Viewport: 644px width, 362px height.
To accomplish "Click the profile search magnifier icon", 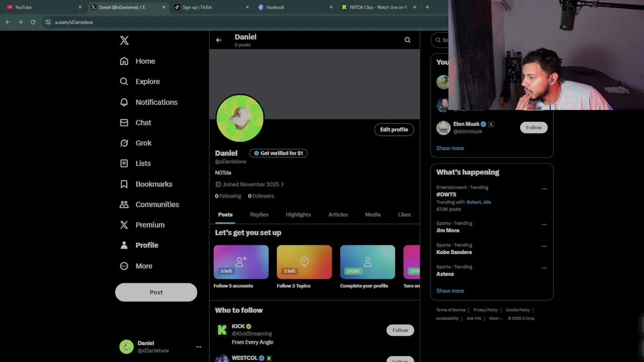I will [408, 40].
